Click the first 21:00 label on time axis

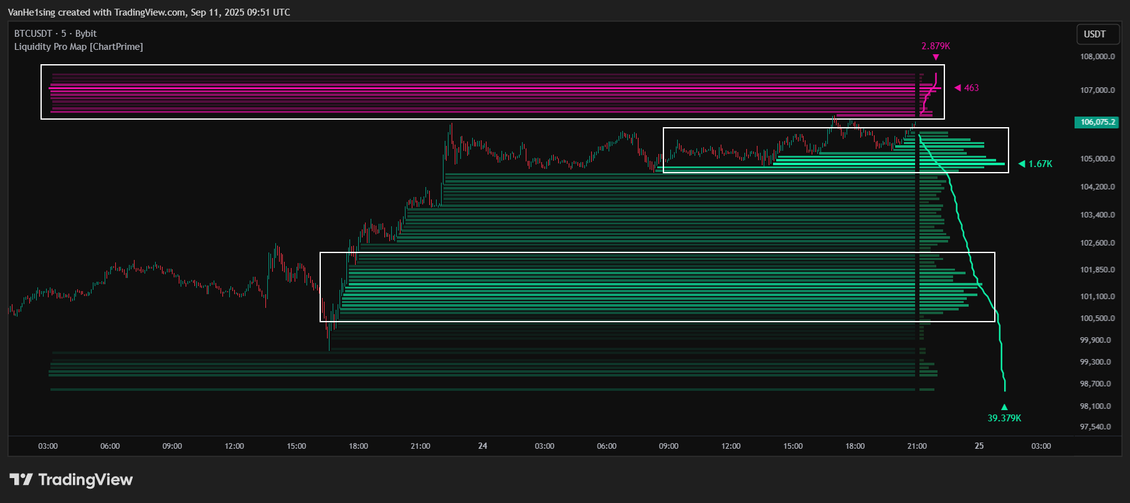tap(420, 446)
